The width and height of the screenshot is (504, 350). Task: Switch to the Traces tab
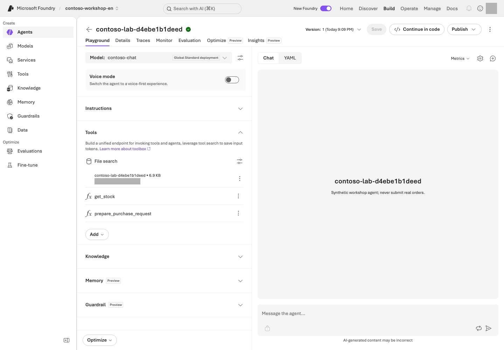tap(143, 41)
